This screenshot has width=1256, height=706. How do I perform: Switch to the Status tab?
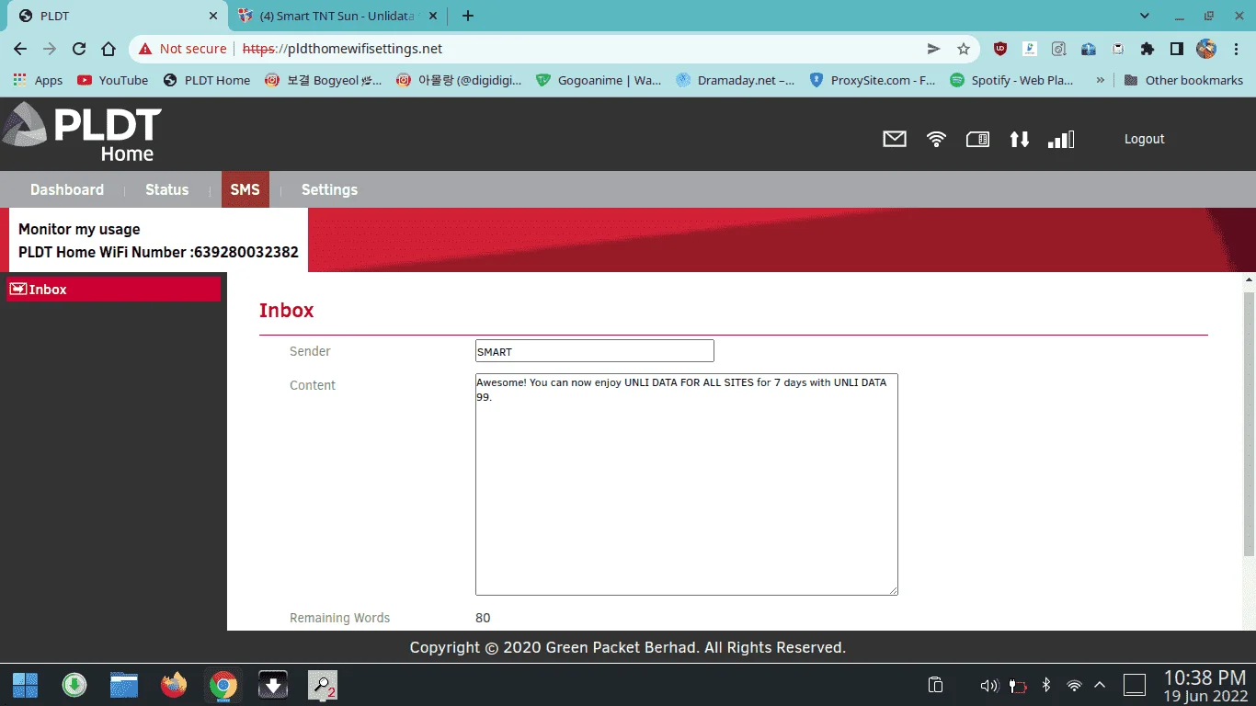point(166,189)
